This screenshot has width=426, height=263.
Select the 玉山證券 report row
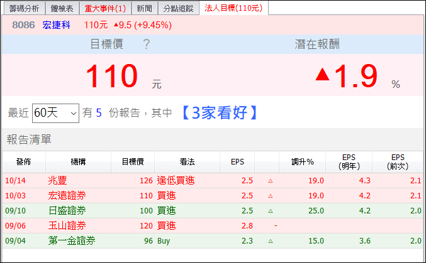[213, 225]
